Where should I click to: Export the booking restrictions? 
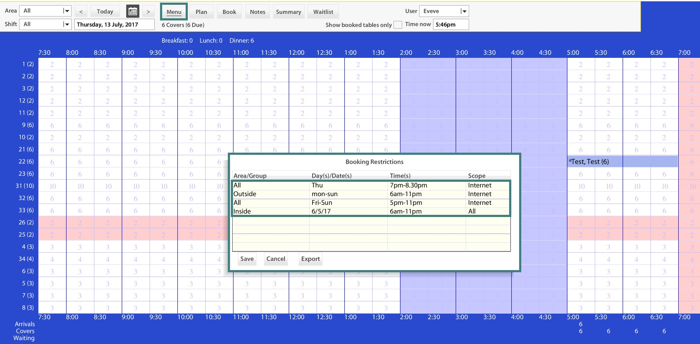coord(310,259)
